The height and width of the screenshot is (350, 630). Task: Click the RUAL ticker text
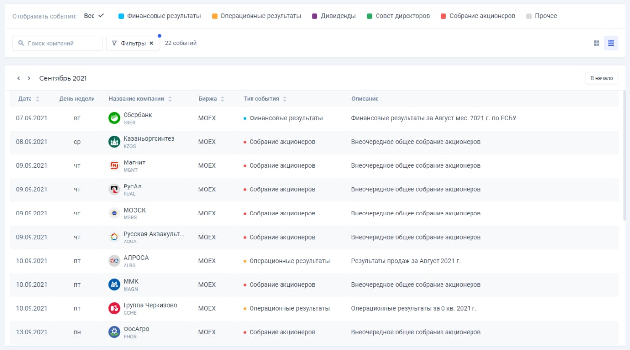129,194
